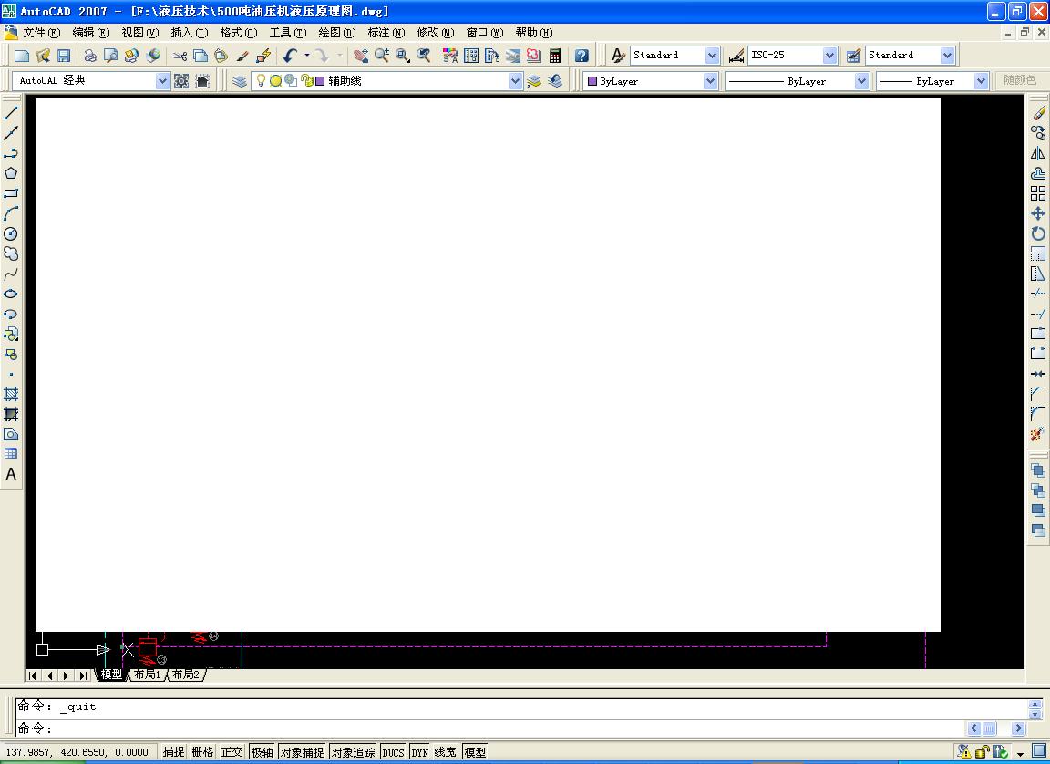Toggle 栅格 grid display

coord(203,752)
